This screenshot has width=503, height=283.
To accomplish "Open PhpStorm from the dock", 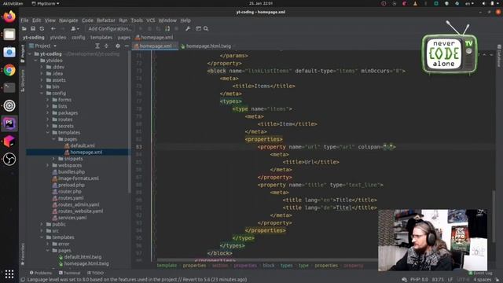I will [x=9, y=123].
